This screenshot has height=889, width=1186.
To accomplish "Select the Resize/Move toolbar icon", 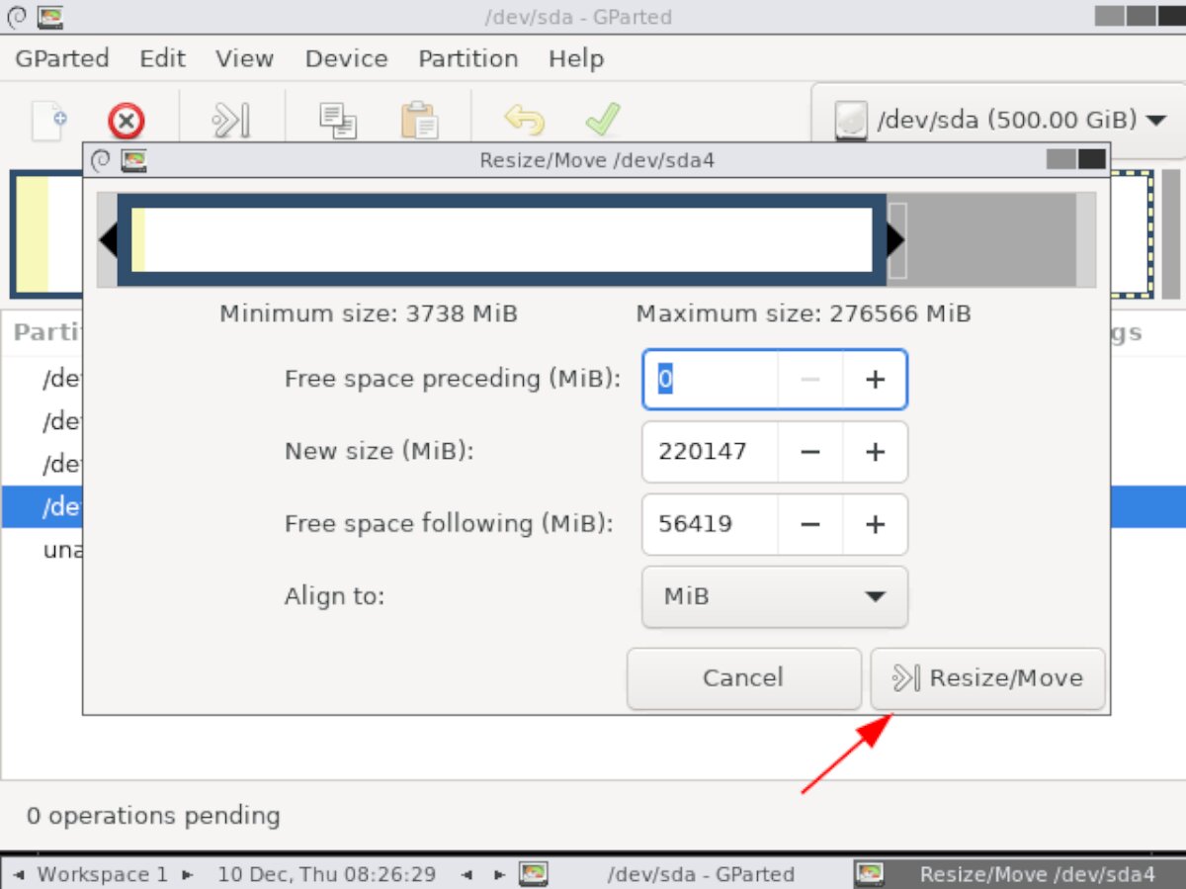I will pyautogui.click(x=229, y=119).
